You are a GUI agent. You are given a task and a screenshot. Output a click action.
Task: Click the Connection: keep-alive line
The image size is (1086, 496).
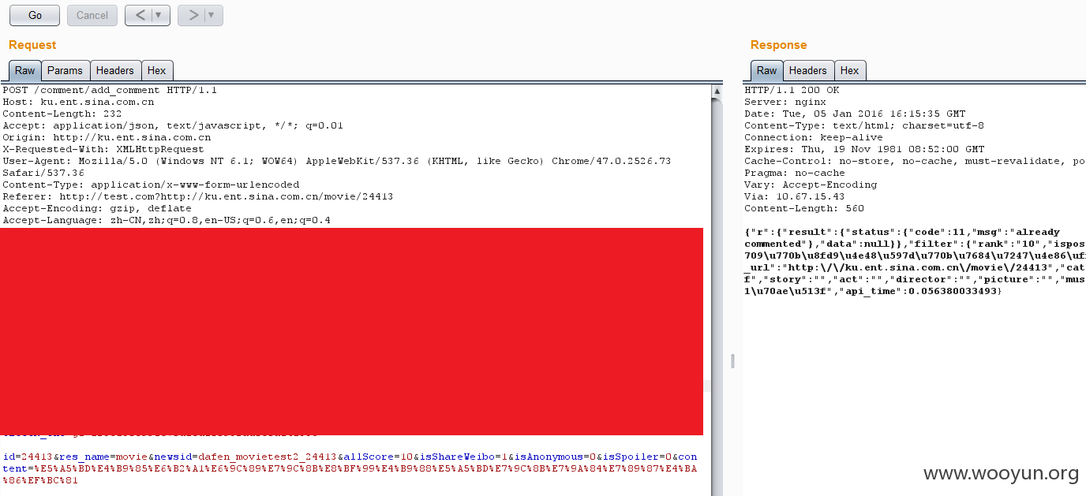pos(814,137)
